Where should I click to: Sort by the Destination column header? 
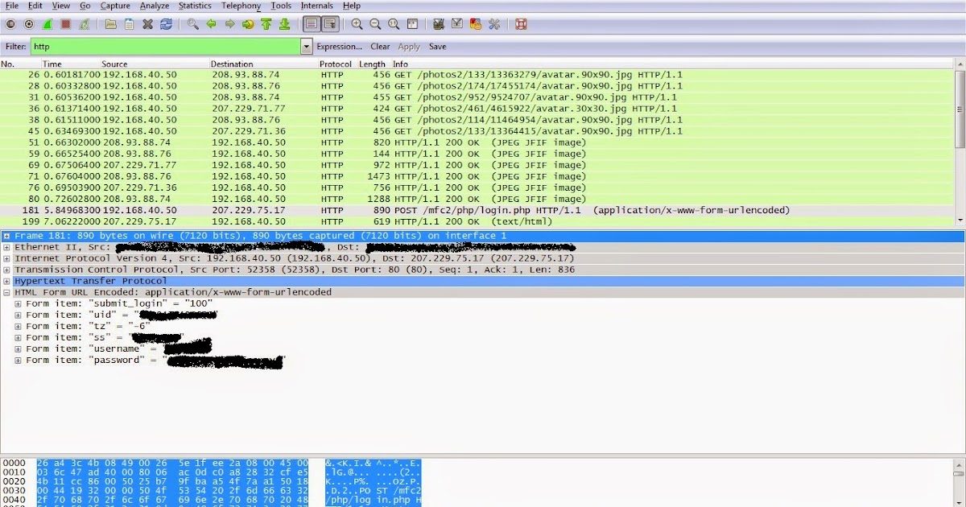tap(263, 64)
